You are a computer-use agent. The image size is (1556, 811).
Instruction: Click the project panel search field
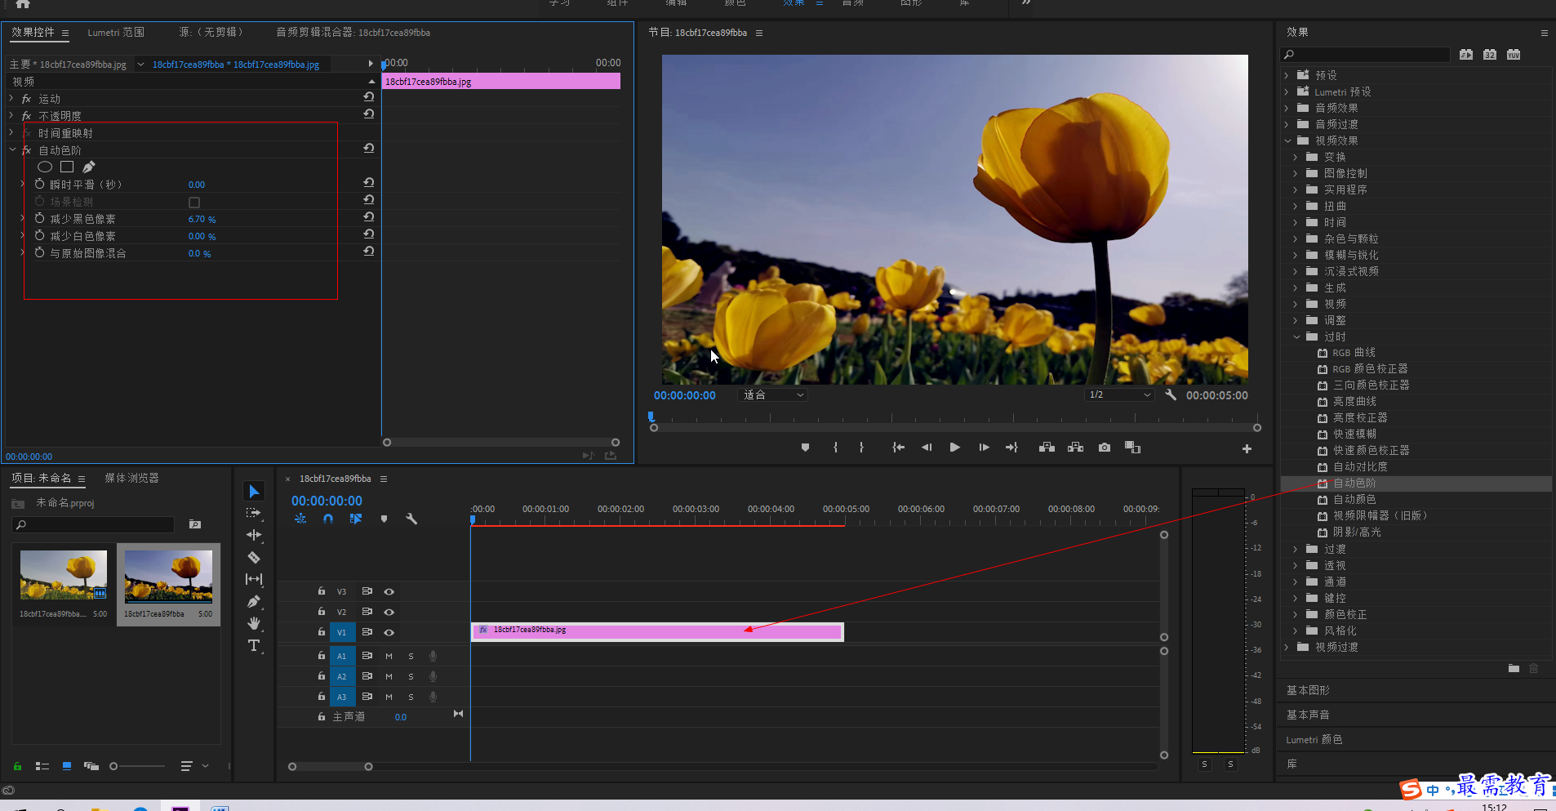[94, 524]
